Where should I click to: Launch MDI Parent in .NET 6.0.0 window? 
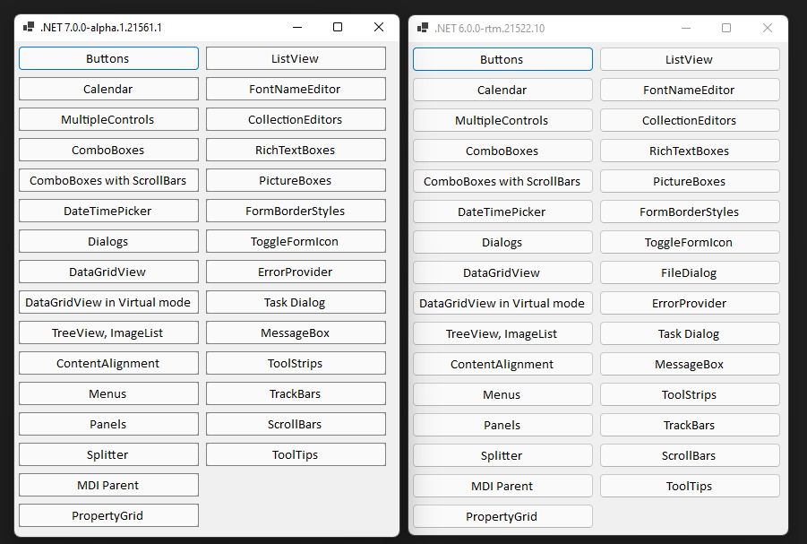[x=502, y=485]
